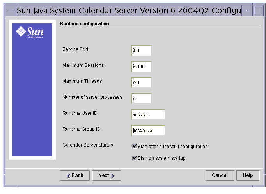The image size is (266, 194).
Task: Click the Service Port input field
Action: (x=141, y=51)
